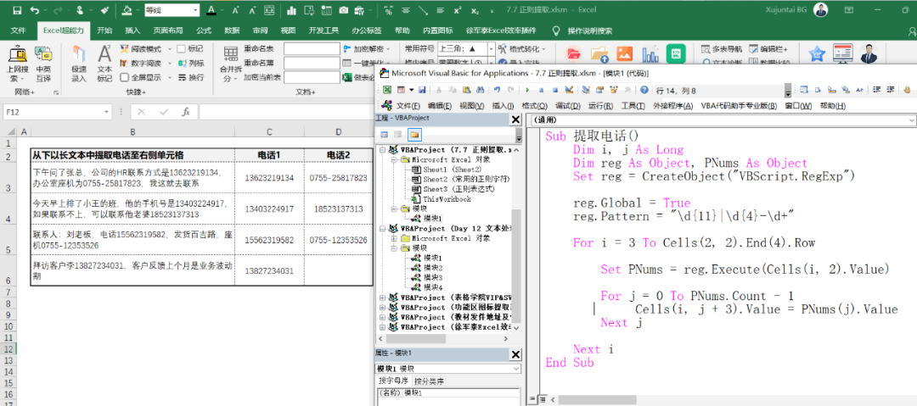Open the 上网搜索 web search tool
This screenshot has height=406, width=917.
click(18, 64)
